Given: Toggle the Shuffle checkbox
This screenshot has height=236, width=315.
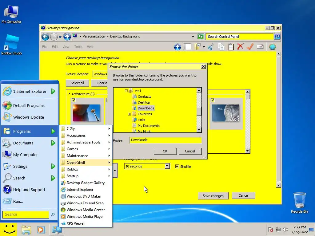Looking at the screenshot, I should (177, 166).
